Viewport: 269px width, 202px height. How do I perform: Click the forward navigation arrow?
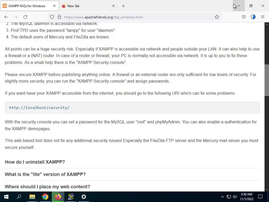pos(16,17)
